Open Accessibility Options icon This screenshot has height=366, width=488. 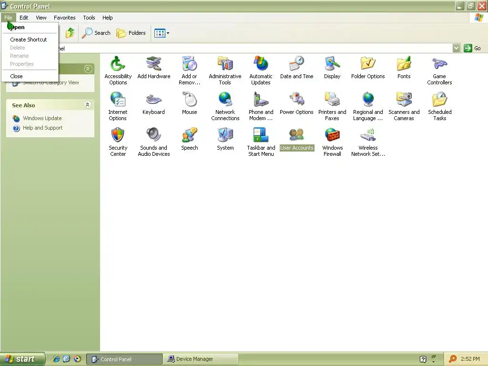point(118,64)
